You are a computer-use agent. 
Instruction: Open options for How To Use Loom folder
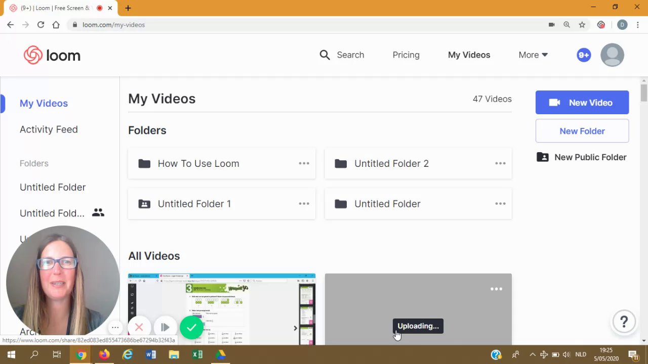coord(304,163)
